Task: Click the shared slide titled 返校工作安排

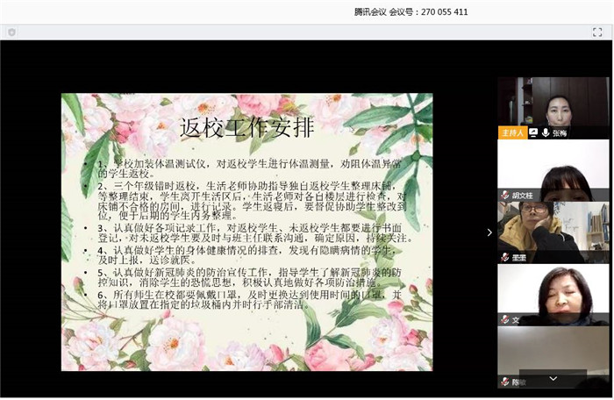Action: pos(247,232)
